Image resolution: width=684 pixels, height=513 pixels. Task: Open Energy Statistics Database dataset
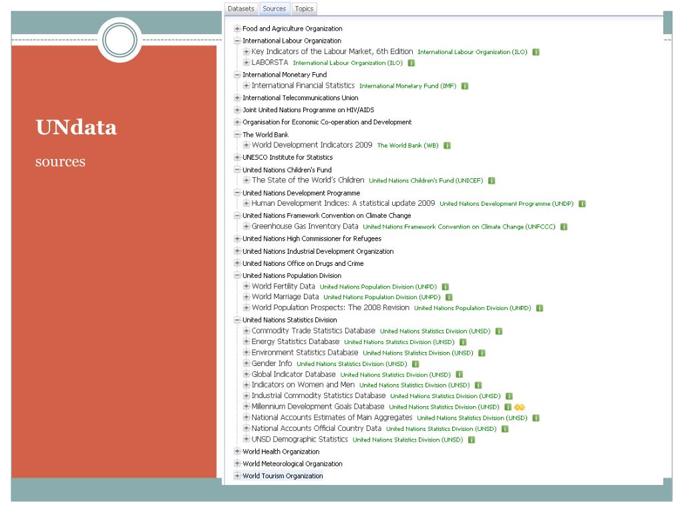pyautogui.click(x=295, y=341)
